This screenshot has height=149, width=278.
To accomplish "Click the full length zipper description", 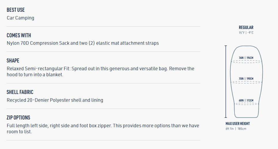I will pos(103,129).
